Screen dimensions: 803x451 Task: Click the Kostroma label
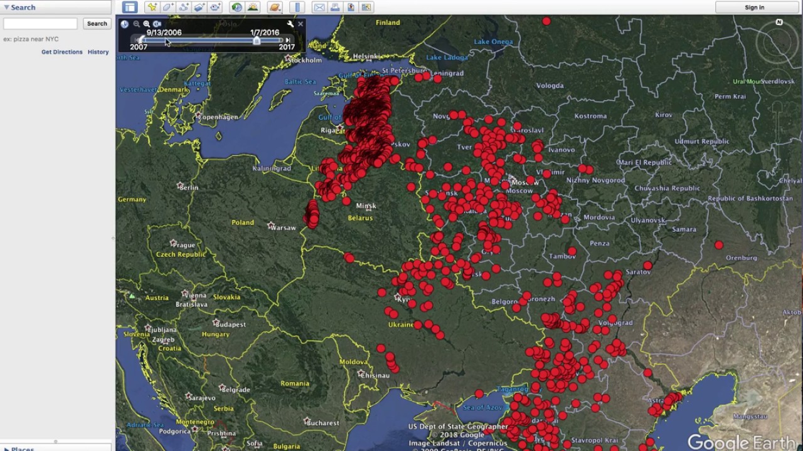tap(590, 116)
